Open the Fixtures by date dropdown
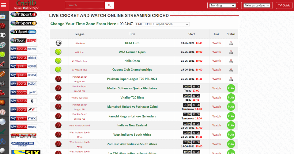 (257, 6)
